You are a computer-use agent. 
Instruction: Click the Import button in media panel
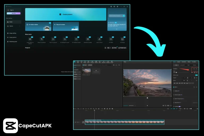[85, 65]
